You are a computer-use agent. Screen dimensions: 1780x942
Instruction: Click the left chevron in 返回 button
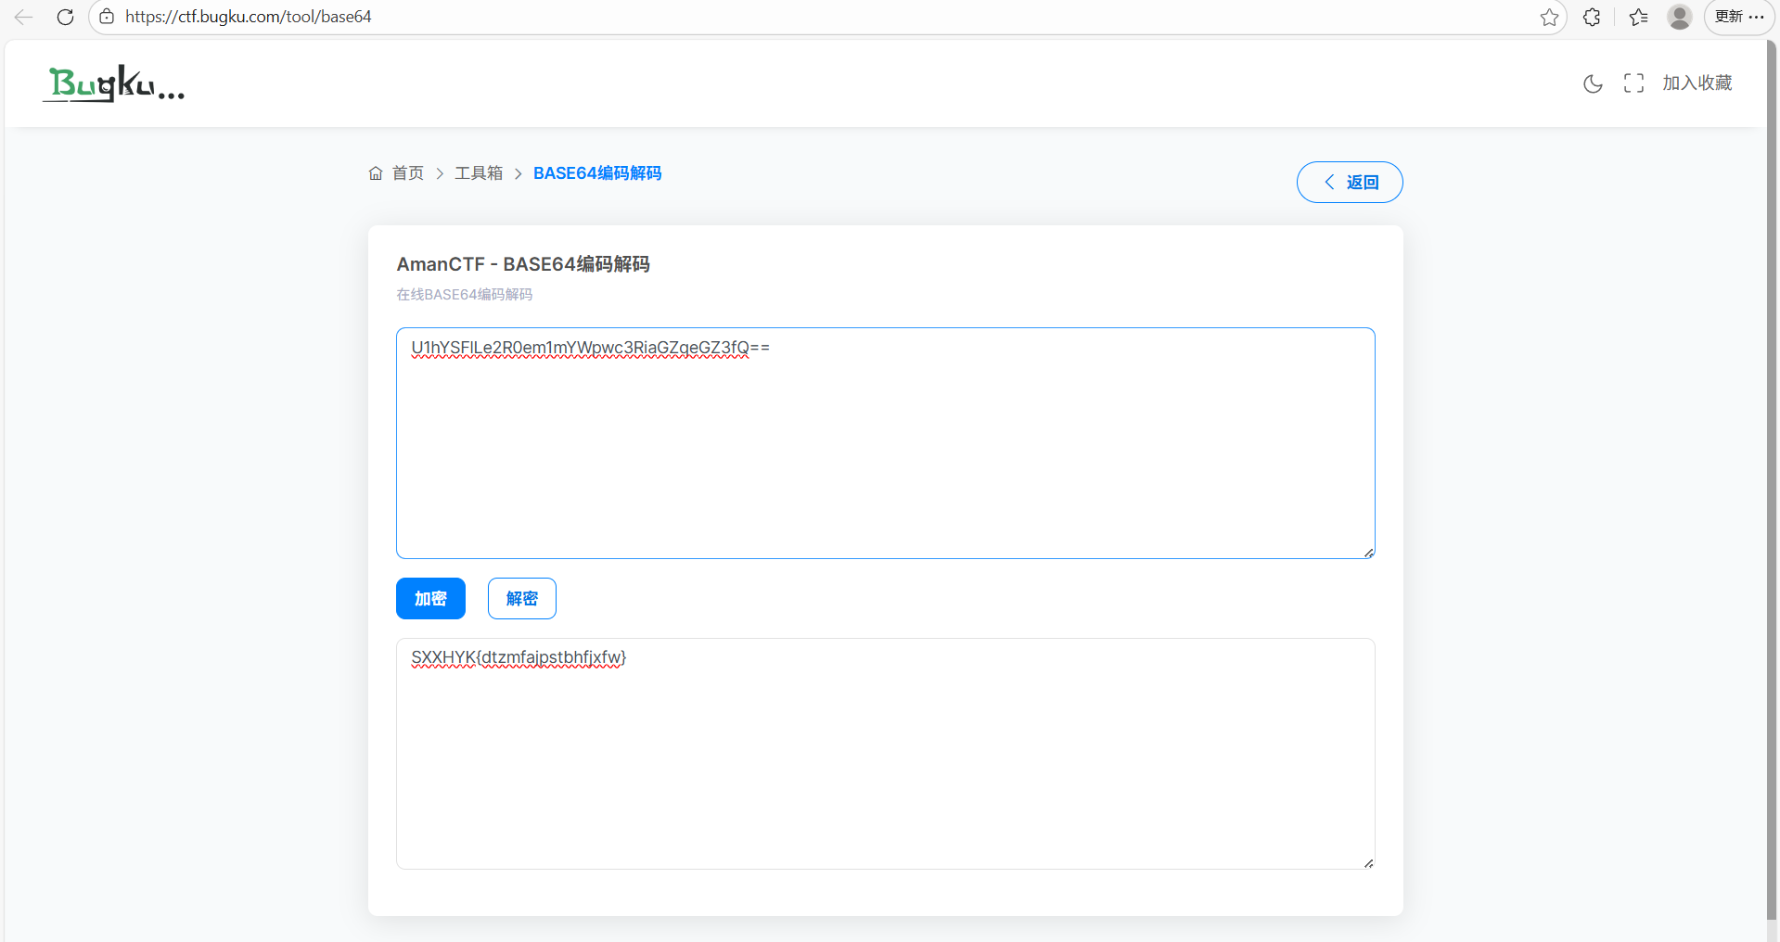click(x=1329, y=182)
